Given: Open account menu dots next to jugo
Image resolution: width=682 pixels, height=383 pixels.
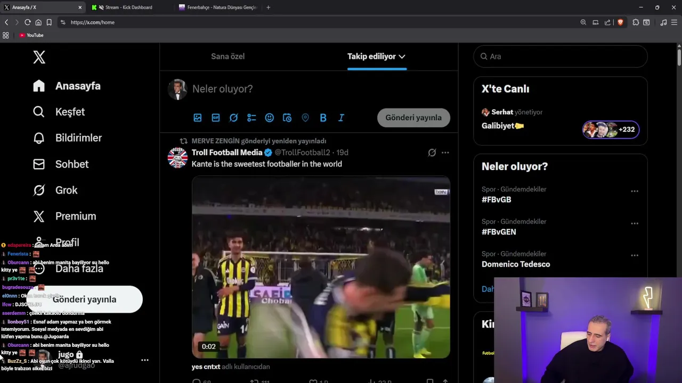Looking at the screenshot, I should (145, 360).
